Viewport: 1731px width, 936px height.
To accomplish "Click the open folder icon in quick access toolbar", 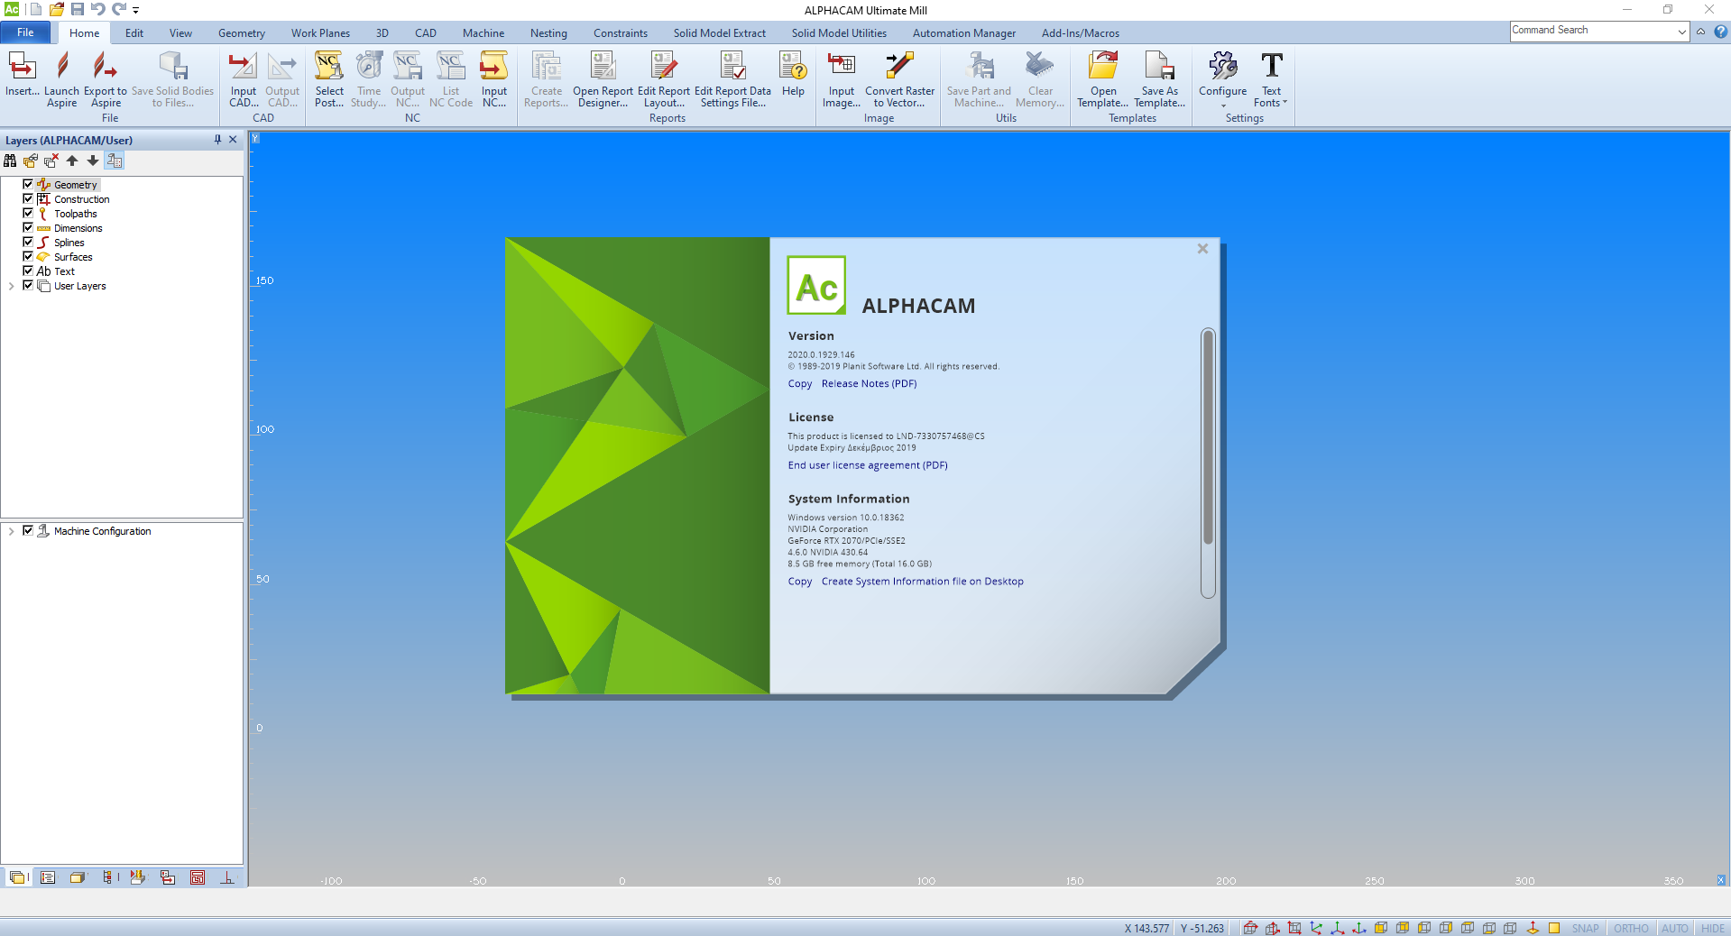I will pyautogui.click(x=56, y=9).
